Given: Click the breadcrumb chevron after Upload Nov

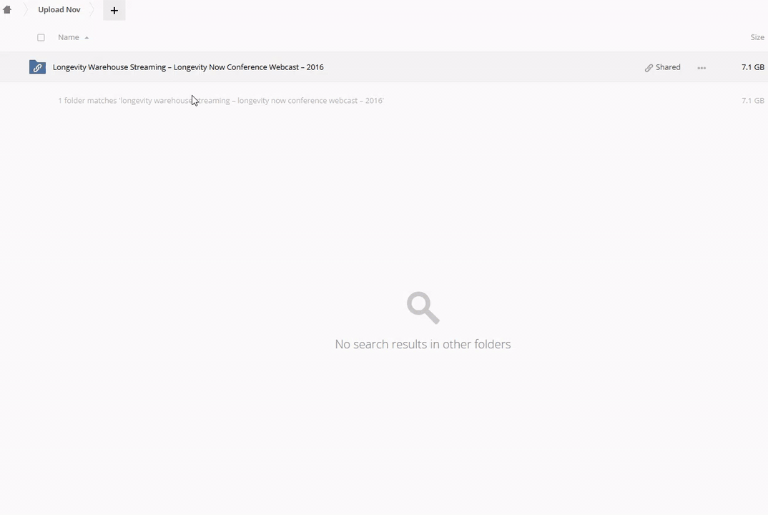Looking at the screenshot, I should [x=92, y=10].
